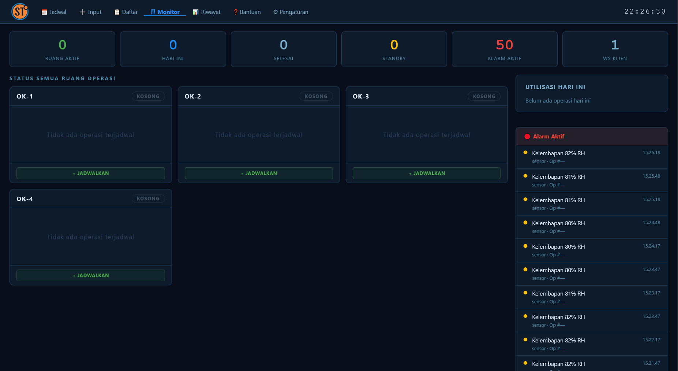Click the plus icon beside Input
This screenshot has height=371, width=678.
pyautogui.click(x=82, y=12)
